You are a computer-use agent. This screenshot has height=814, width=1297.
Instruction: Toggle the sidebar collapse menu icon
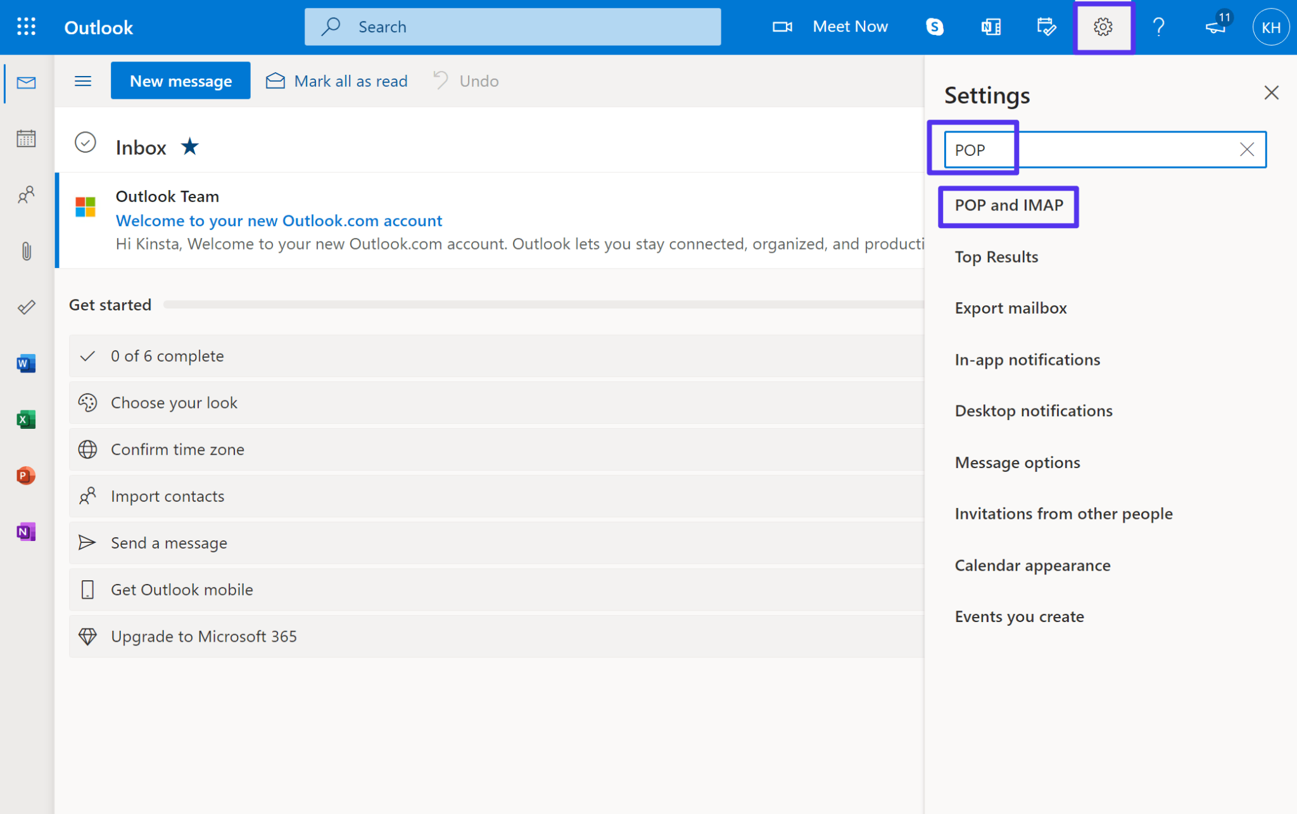[x=84, y=80]
